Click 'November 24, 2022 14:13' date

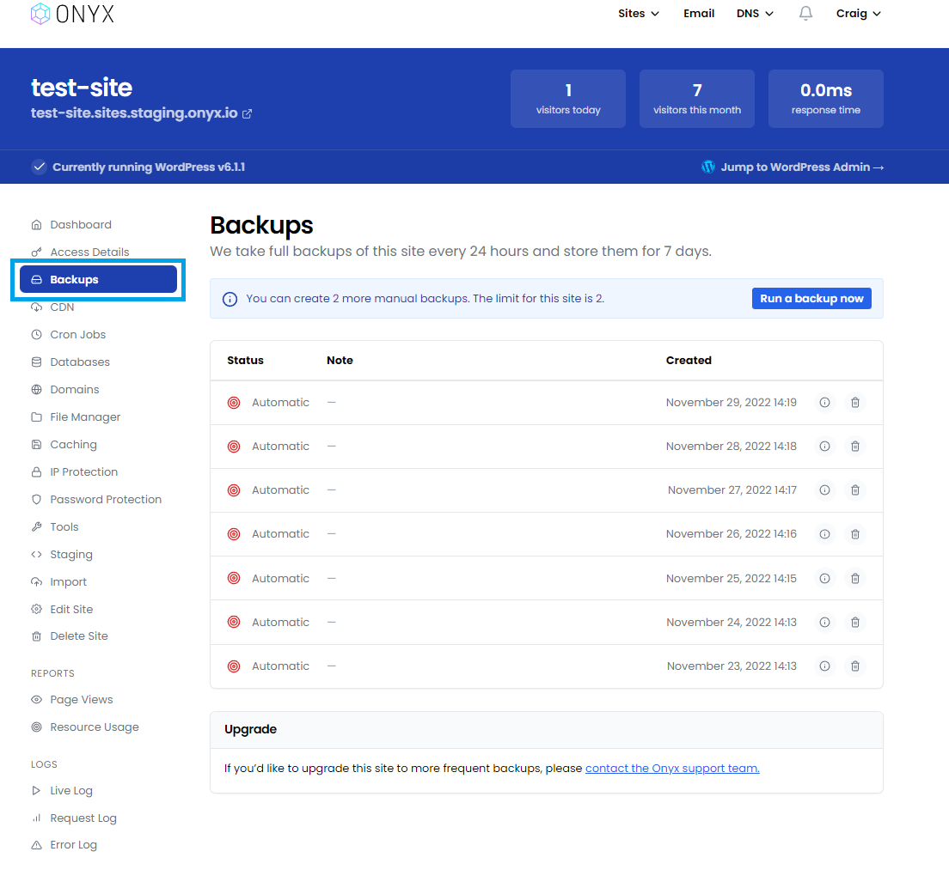coord(732,622)
